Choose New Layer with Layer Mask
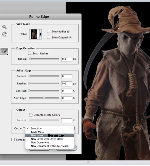The image size is (150, 166). tap(50, 139)
